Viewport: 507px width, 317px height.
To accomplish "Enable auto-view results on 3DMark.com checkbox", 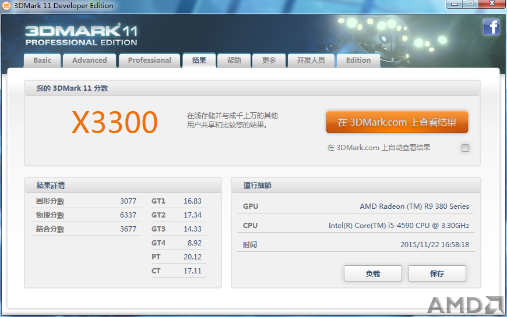I will pyautogui.click(x=465, y=148).
